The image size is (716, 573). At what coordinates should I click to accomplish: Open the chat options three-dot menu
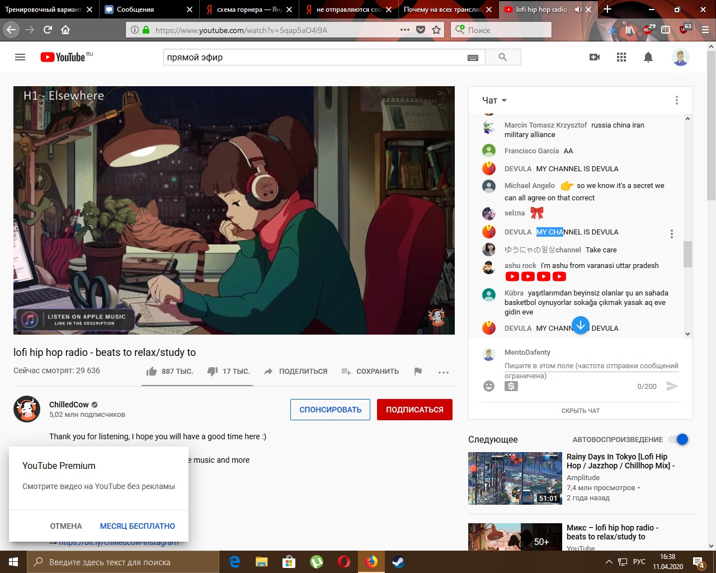(676, 100)
